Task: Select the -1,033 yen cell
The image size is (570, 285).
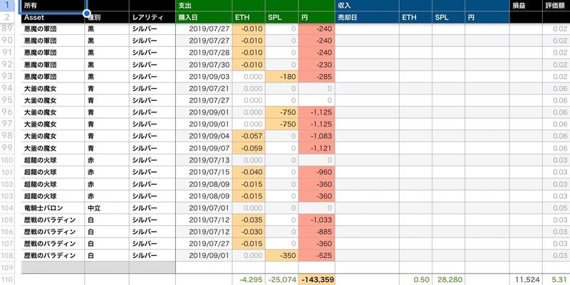Action: coord(317,220)
